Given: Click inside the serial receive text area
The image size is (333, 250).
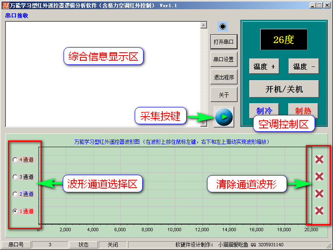Looking at the screenshot, I should 103,74.
